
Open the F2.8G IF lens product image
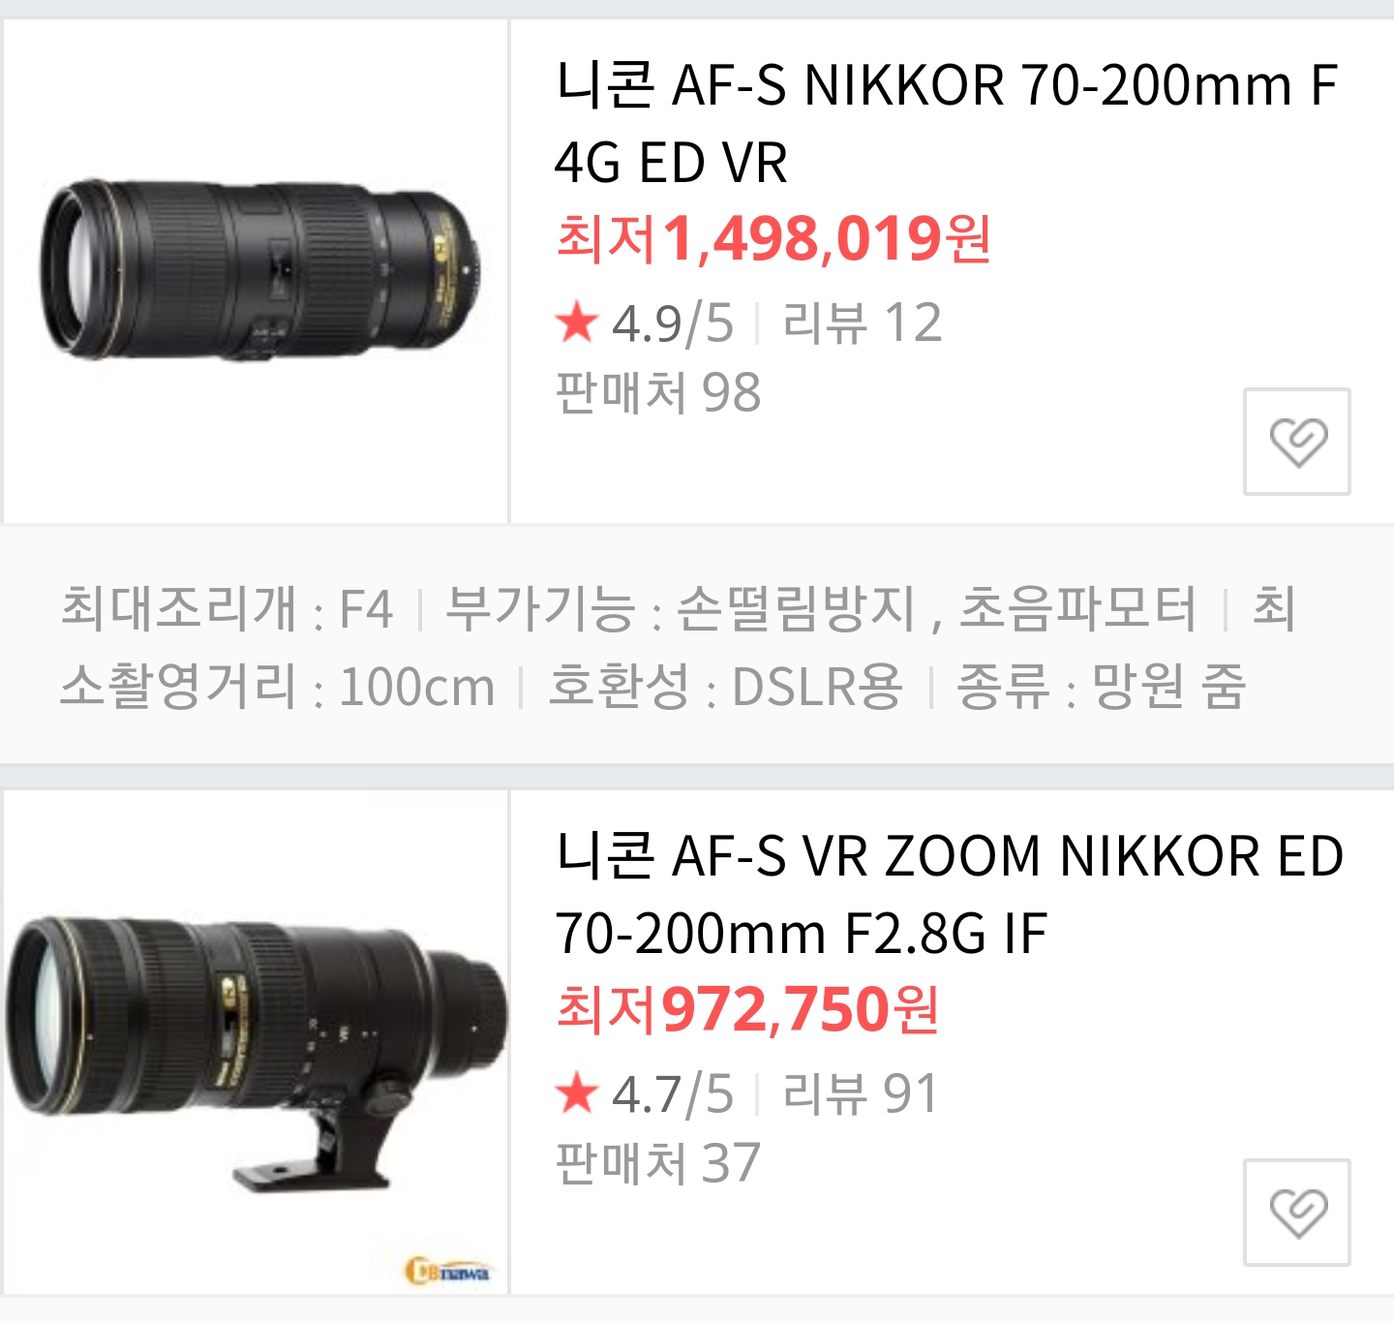256,1042
